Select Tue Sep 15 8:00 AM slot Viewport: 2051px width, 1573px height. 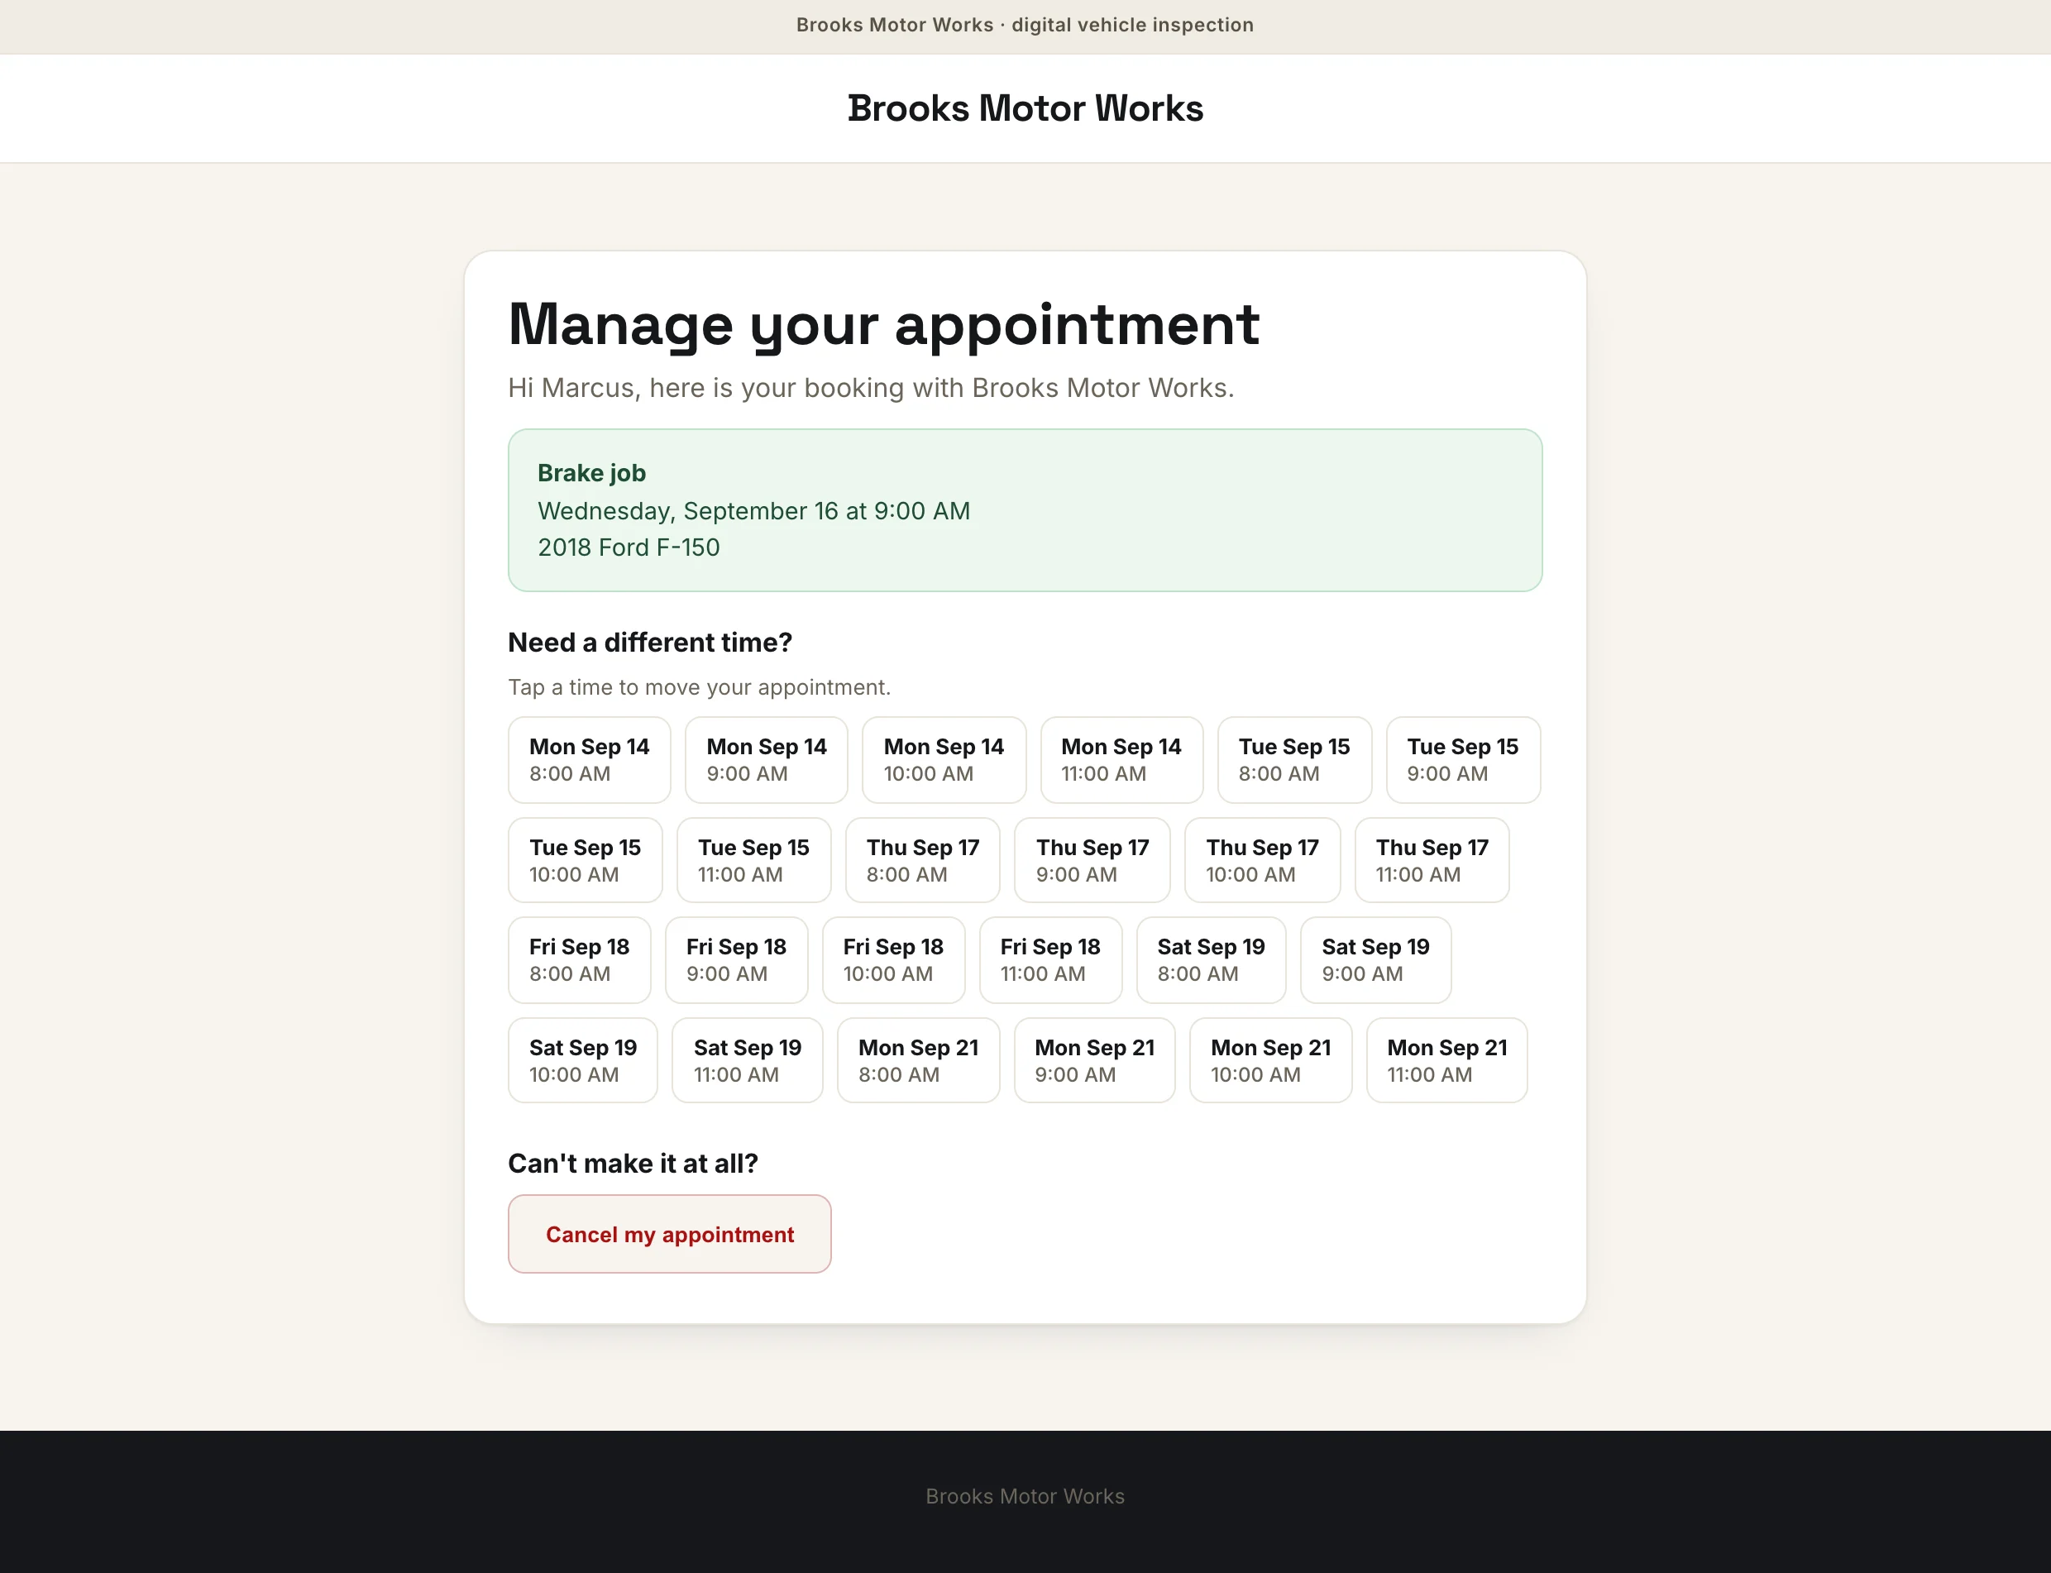(1294, 759)
